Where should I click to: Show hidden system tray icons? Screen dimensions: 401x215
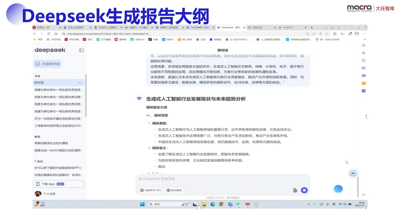pos(309,204)
